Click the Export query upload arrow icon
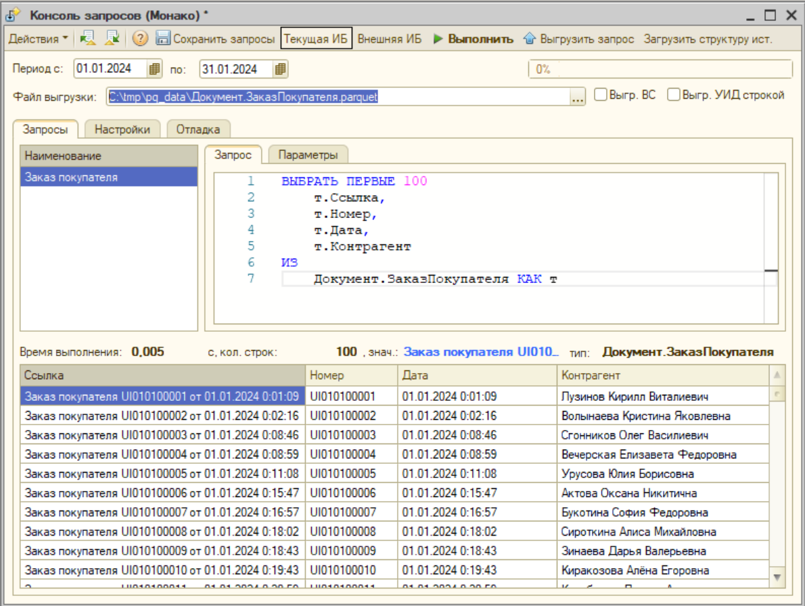Screen dimensions: 805x606 click(530, 39)
